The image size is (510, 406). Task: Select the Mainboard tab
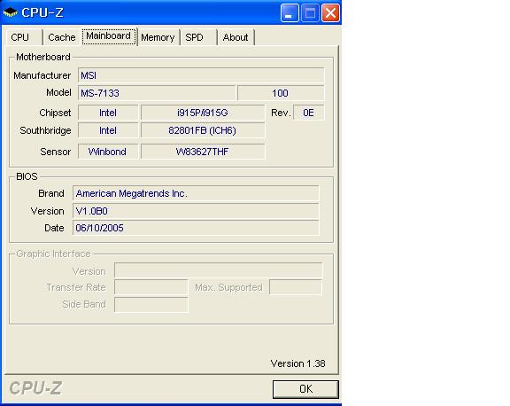[x=109, y=35]
